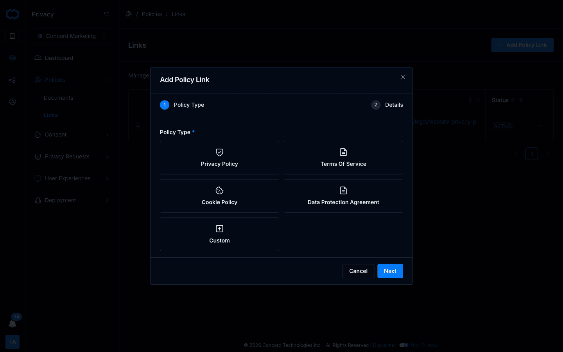Select the network integrations icon in the left rail
The image size is (563, 352).
point(12,80)
